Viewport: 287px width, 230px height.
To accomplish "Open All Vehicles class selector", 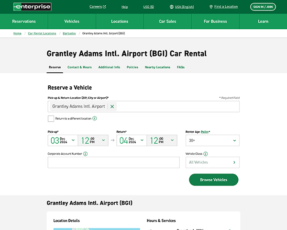I will pyautogui.click(x=212, y=162).
